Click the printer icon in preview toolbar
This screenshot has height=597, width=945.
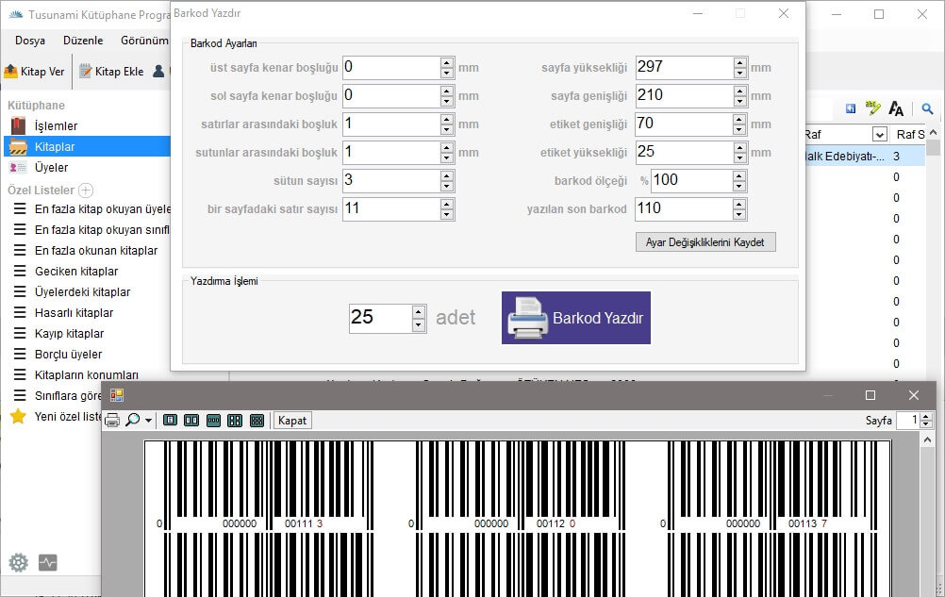pyautogui.click(x=112, y=421)
